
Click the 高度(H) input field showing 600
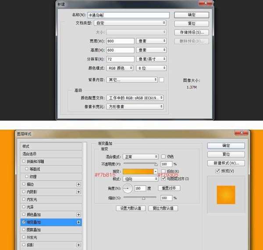(x=120, y=50)
